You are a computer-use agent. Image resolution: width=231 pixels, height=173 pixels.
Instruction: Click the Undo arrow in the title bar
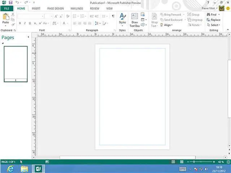pyautogui.click(x=17, y=3)
